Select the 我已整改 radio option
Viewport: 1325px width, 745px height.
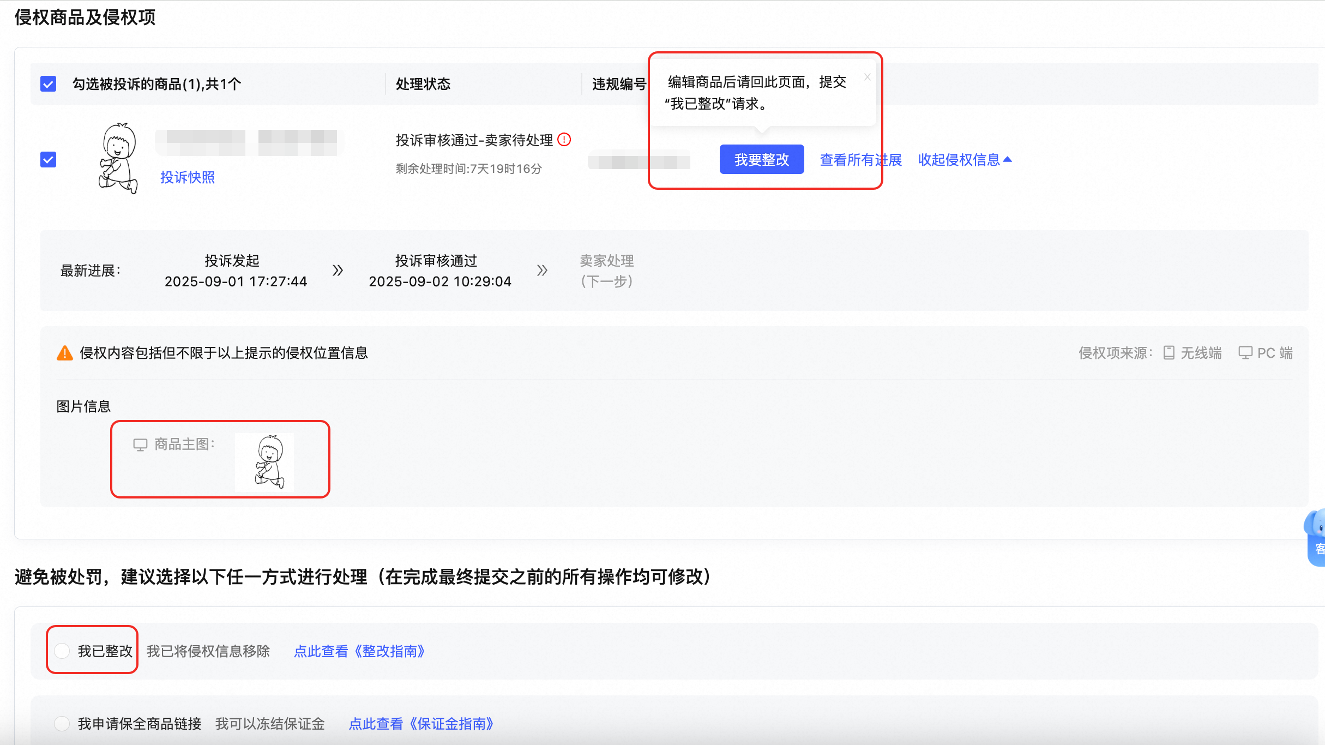pyautogui.click(x=62, y=651)
